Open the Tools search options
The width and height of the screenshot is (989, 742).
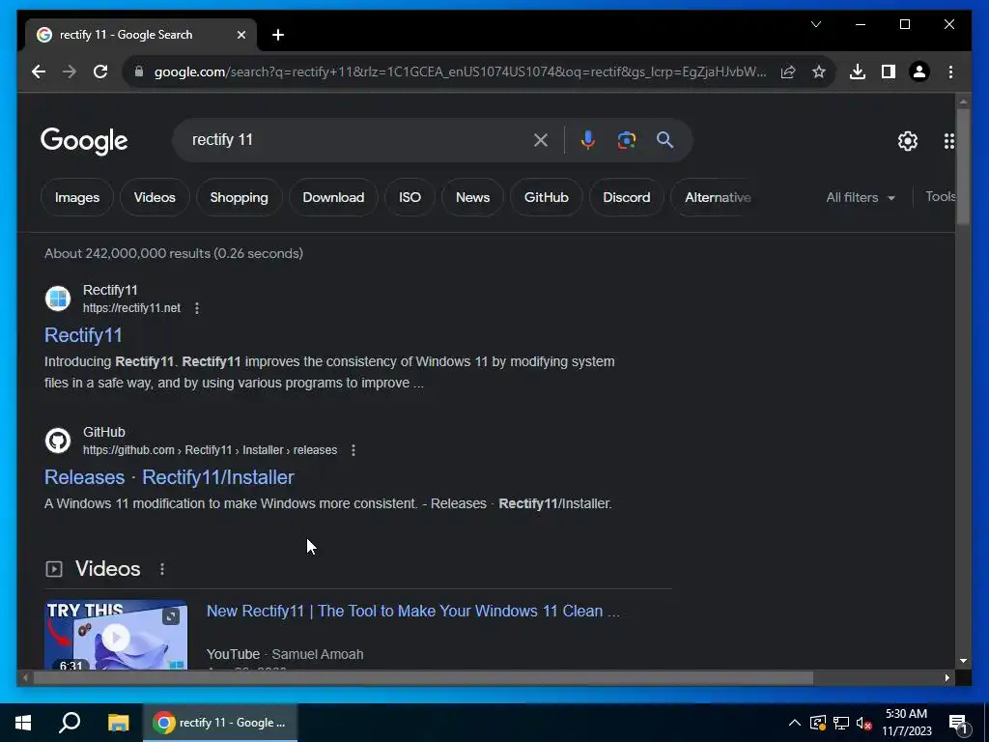940,197
